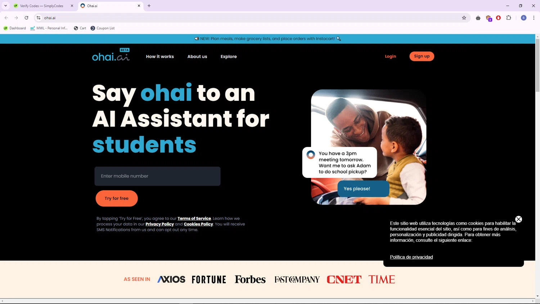Screen dimensions: 540x304
Task: Open the Coupon List bookmark
Action: pyautogui.click(x=103, y=28)
